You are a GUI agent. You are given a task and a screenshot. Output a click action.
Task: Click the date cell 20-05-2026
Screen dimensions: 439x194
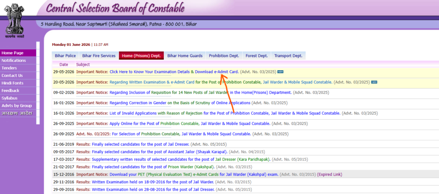[64, 82]
